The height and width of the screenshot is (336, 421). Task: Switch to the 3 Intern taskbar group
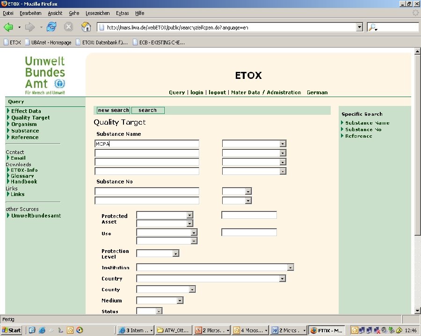136,330
